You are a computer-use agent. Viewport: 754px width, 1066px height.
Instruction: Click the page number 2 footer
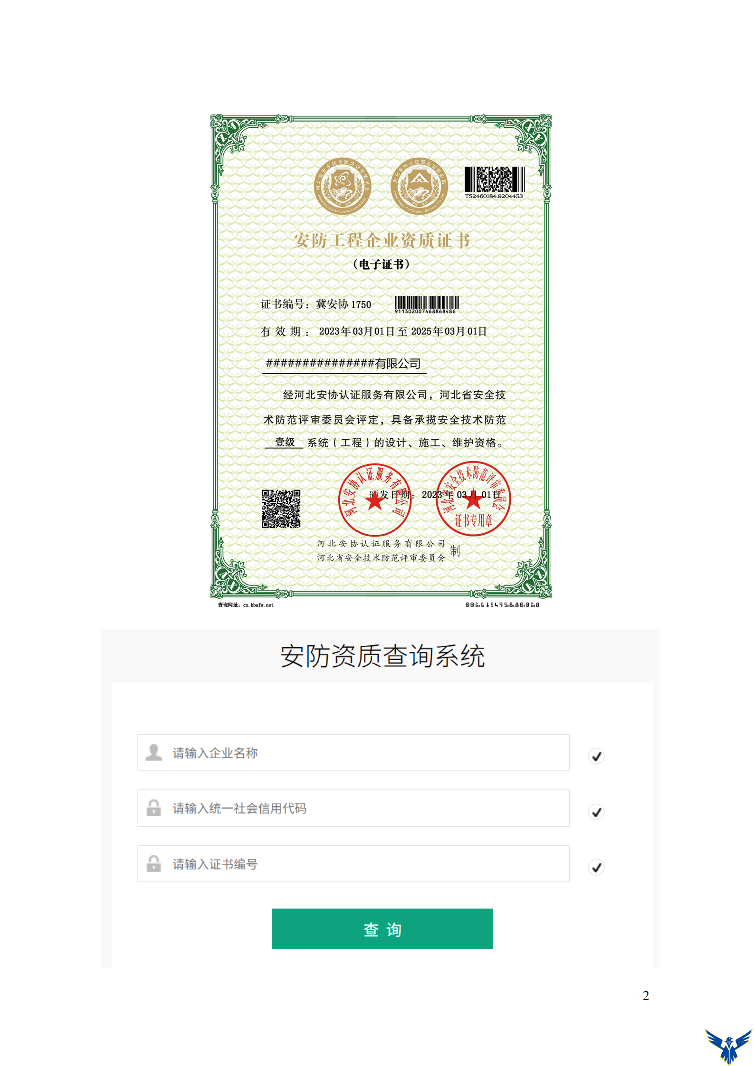[x=646, y=995]
